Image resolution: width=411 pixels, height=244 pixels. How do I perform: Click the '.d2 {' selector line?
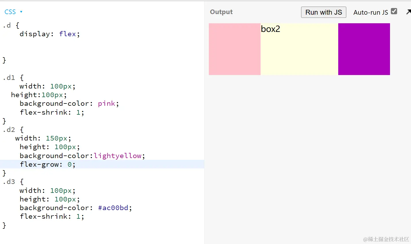tap(13, 130)
